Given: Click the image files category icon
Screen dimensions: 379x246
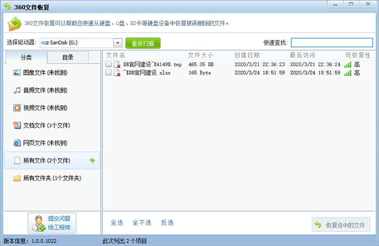Looking at the screenshot, I should point(17,72).
